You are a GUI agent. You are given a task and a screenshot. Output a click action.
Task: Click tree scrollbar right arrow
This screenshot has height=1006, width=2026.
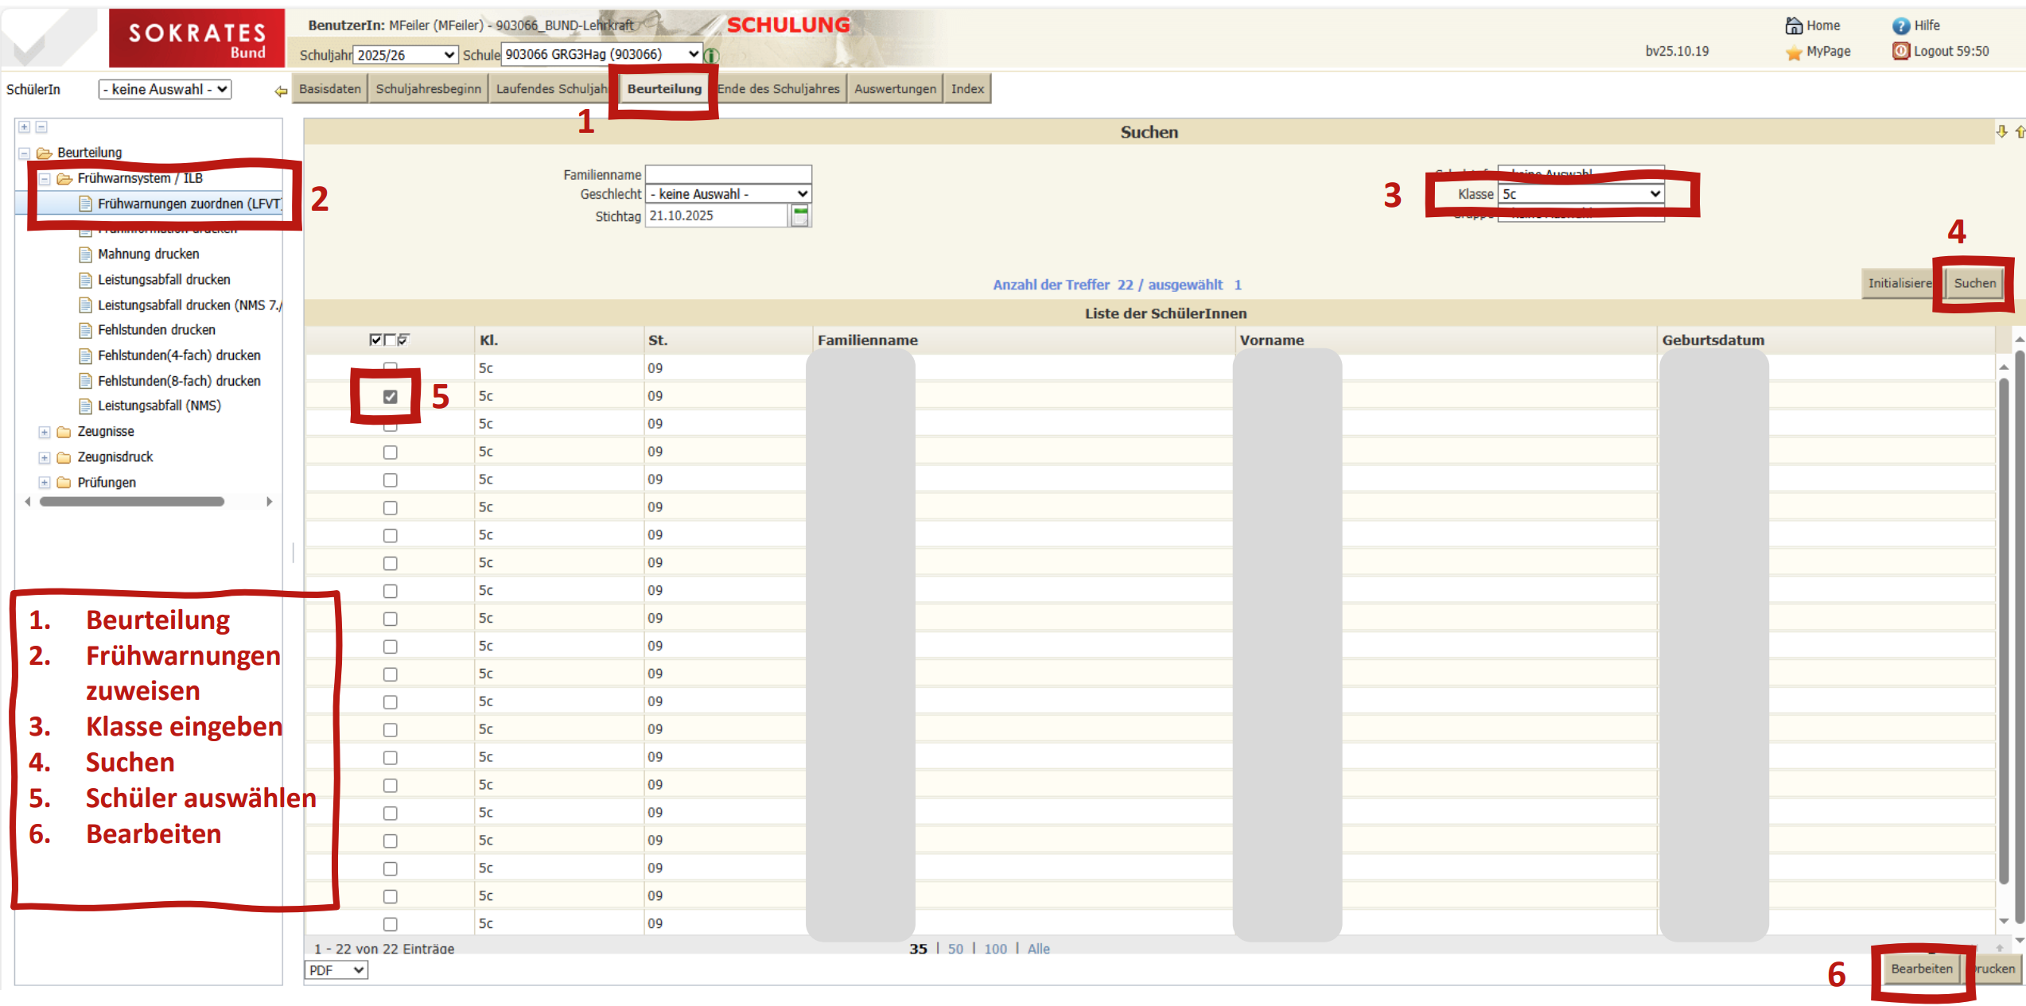[269, 502]
